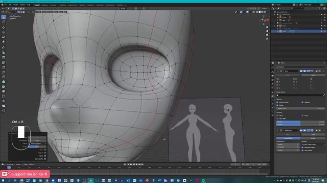Select the 3D Cursor tool

(x=4, y=22)
